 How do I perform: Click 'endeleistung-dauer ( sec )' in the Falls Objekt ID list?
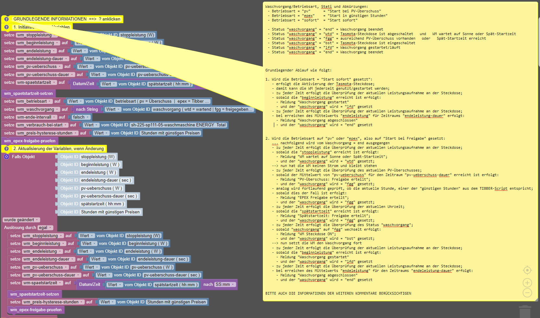(x=106, y=180)
